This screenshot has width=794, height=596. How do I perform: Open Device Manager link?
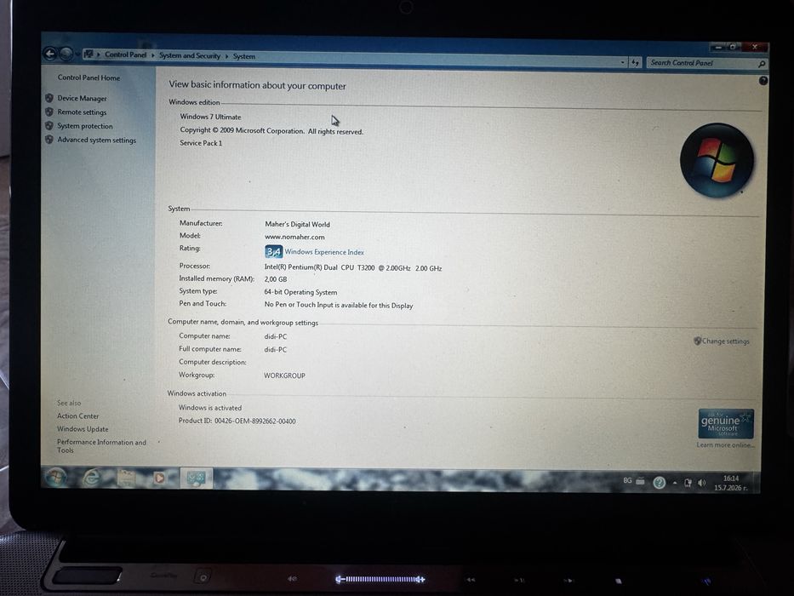point(82,98)
